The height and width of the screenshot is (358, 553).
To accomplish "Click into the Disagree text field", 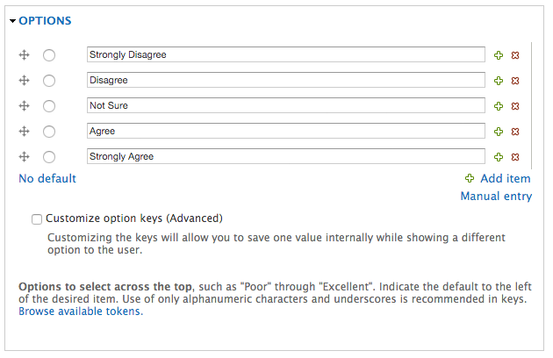I will [285, 80].
